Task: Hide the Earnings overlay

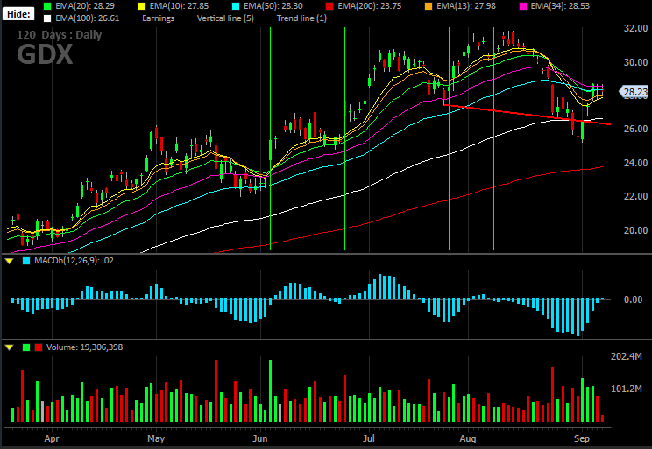Action: tap(158, 18)
